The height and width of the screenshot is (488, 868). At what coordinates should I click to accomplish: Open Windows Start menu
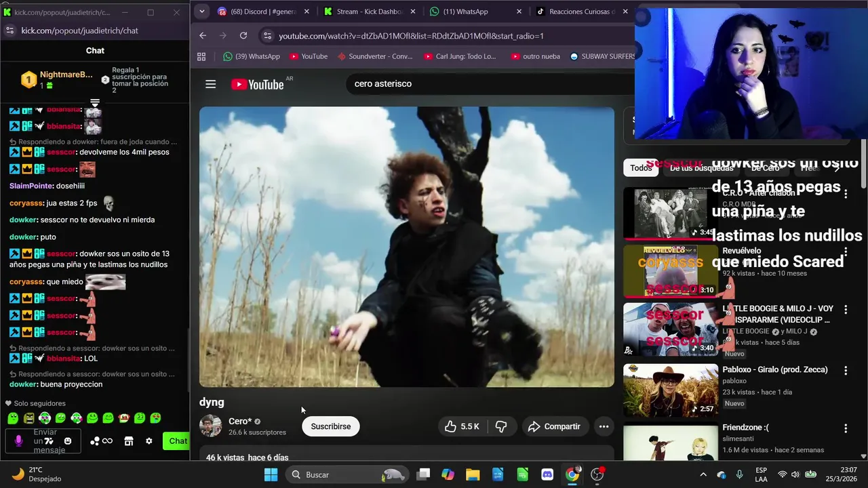click(x=271, y=474)
